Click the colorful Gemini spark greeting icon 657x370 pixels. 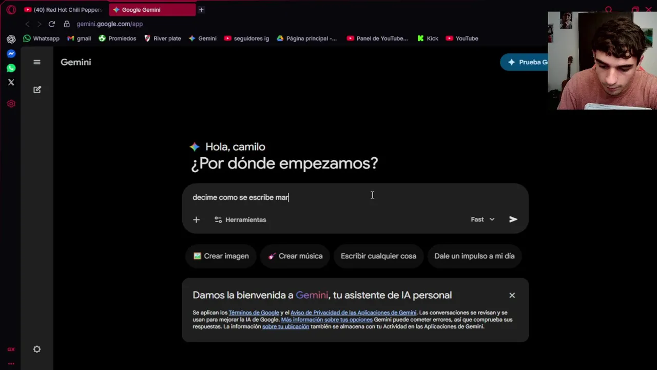point(195,147)
